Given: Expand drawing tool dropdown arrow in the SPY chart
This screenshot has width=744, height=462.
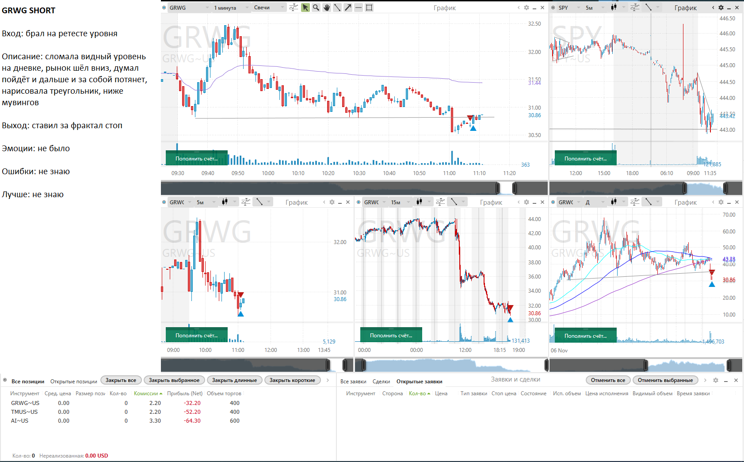Looking at the screenshot, I should point(658,8).
